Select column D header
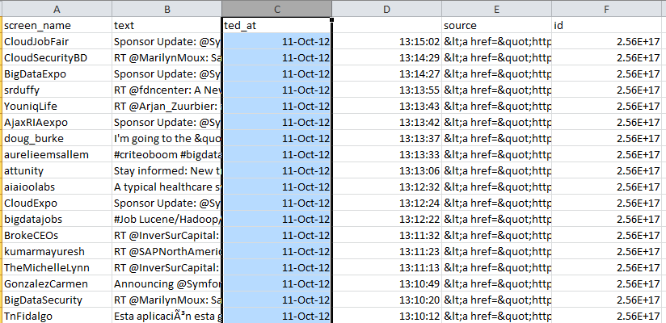666x323 pixels. [x=386, y=8]
